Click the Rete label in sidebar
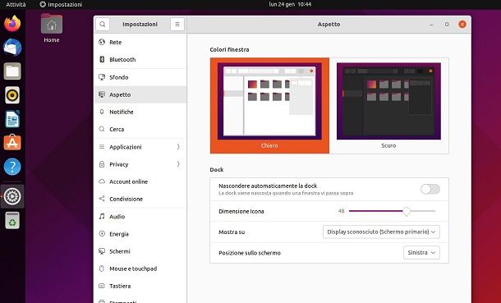Screen dimensions: 501x303 click(x=115, y=42)
